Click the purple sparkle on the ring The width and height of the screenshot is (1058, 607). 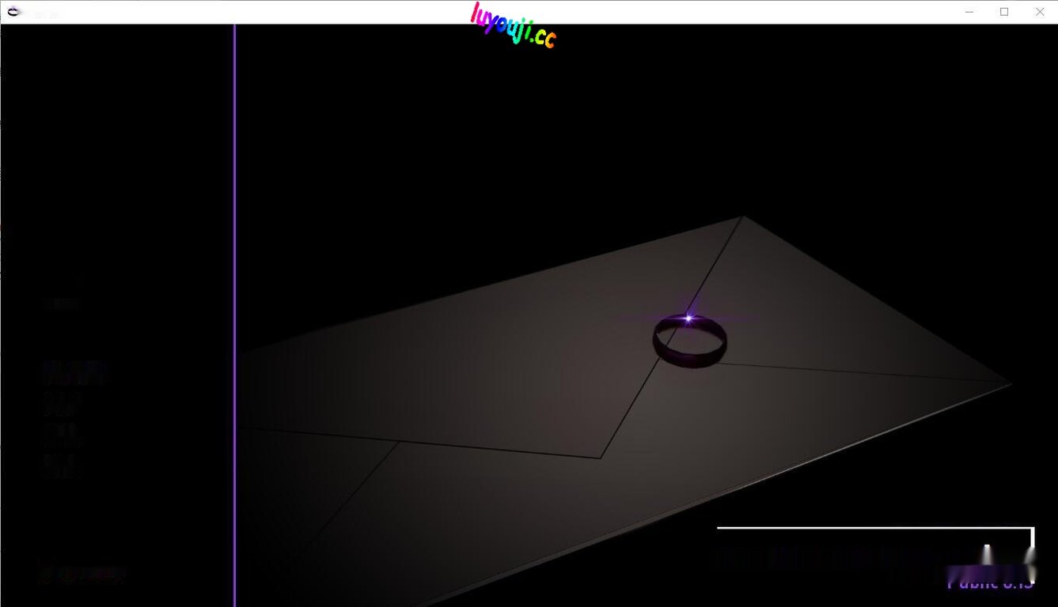pyautogui.click(x=688, y=319)
